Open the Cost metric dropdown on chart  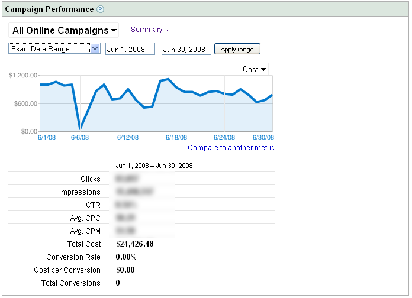[x=255, y=69]
